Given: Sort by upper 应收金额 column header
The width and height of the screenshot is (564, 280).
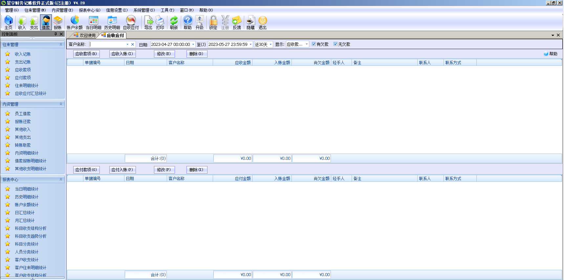Looking at the screenshot, I should [232, 63].
